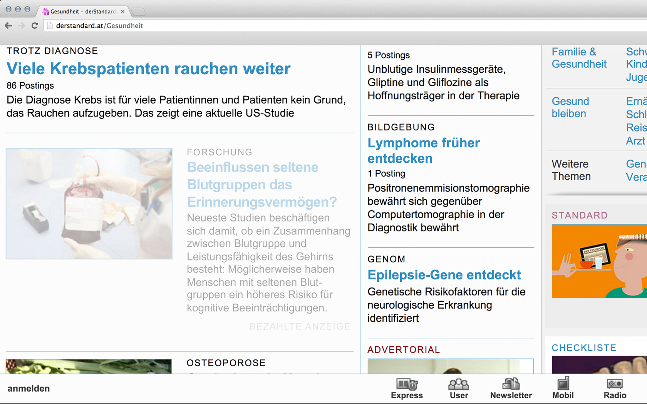Open the 'Epilepsie-Gene entdeckt' article
This screenshot has width=647, height=404.
coord(444,275)
